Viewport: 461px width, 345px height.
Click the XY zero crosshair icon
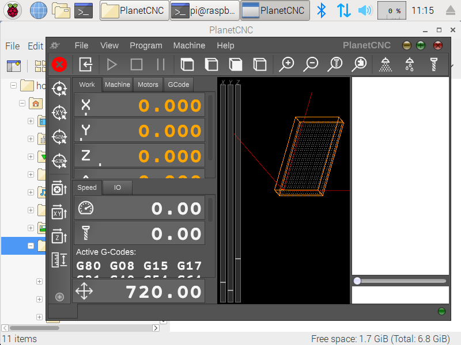(x=59, y=113)
